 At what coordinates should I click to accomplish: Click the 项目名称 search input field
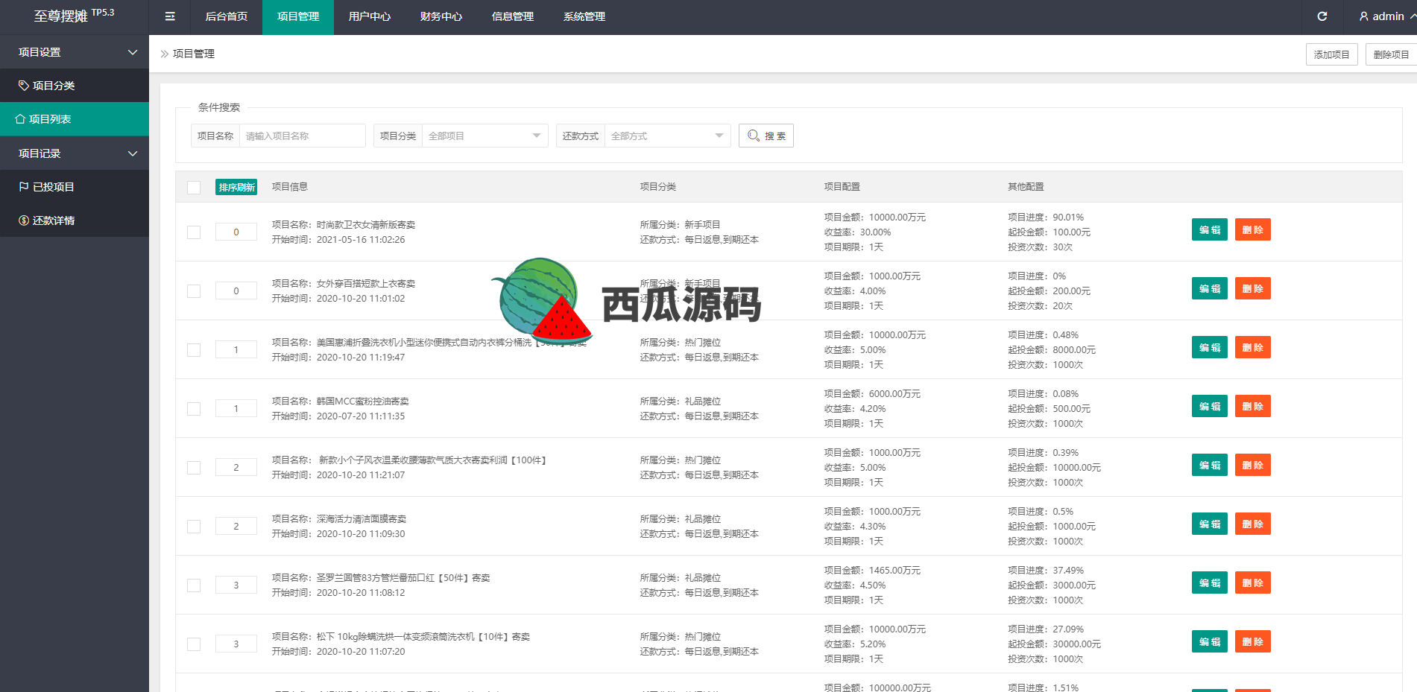302,136
